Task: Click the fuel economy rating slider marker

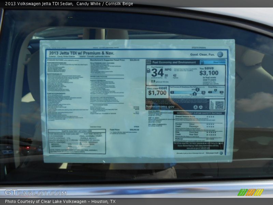Action: click(x=197, y=90)
